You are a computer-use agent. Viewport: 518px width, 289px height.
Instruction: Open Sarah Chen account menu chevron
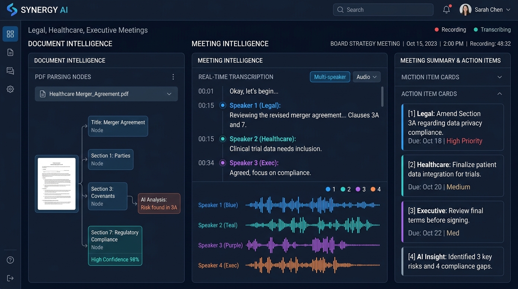point(508,10)
